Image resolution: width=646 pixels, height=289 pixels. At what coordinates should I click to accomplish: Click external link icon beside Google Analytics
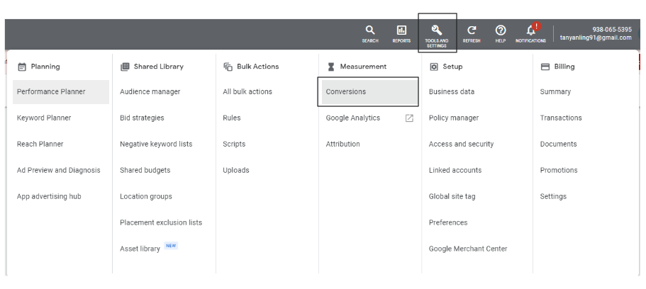pos(409,118)
